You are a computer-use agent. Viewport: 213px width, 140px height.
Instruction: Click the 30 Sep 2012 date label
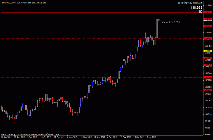click(x=19, y=138)
